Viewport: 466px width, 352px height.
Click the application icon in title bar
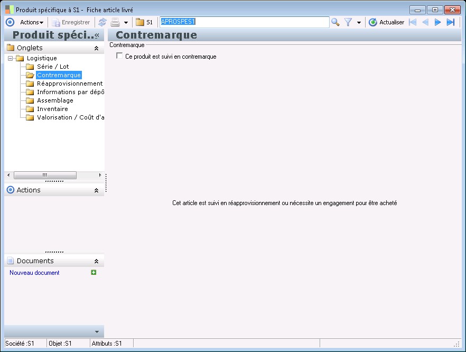click(x=10, y=10)
